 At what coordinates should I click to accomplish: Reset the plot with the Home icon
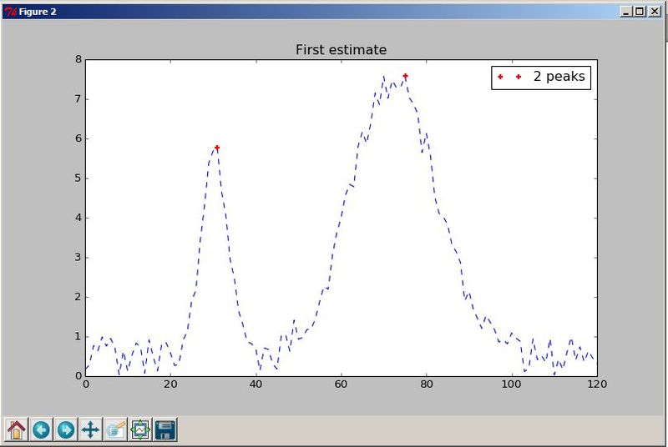[x=16, y=429]
